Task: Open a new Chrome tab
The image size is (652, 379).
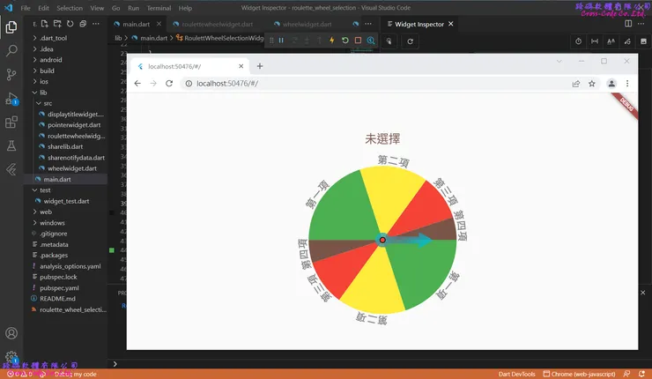Action: point(259,66)
